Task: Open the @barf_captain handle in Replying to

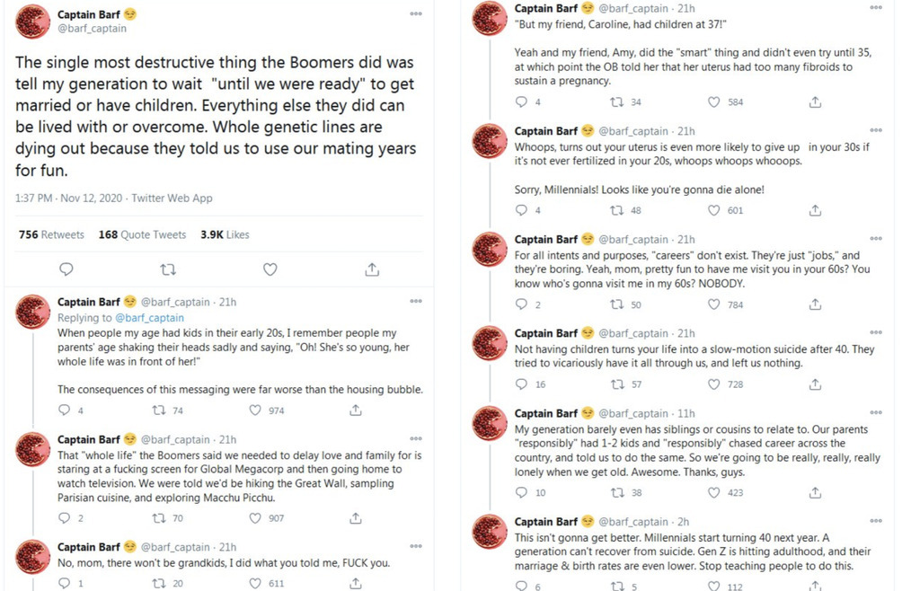Action: (149, 318)
